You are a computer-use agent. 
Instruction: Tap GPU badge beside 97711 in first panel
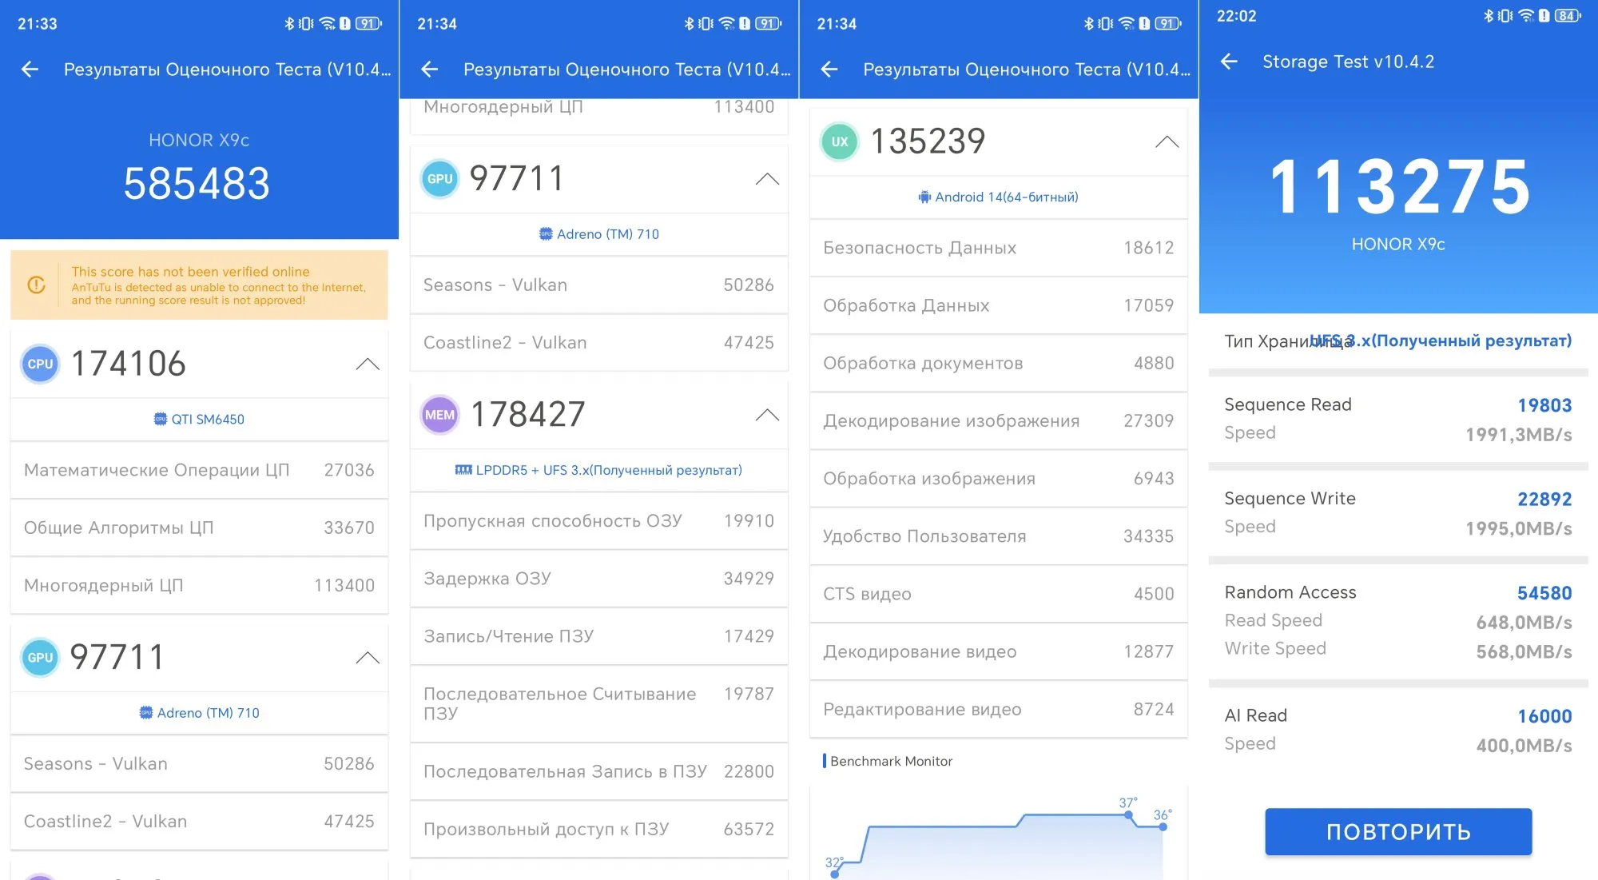coord(40,658)
